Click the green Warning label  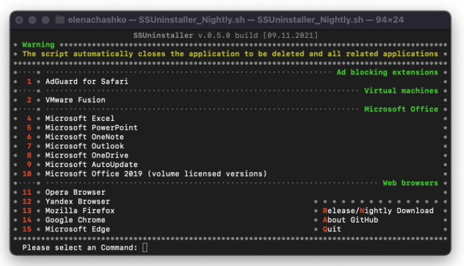38,45
